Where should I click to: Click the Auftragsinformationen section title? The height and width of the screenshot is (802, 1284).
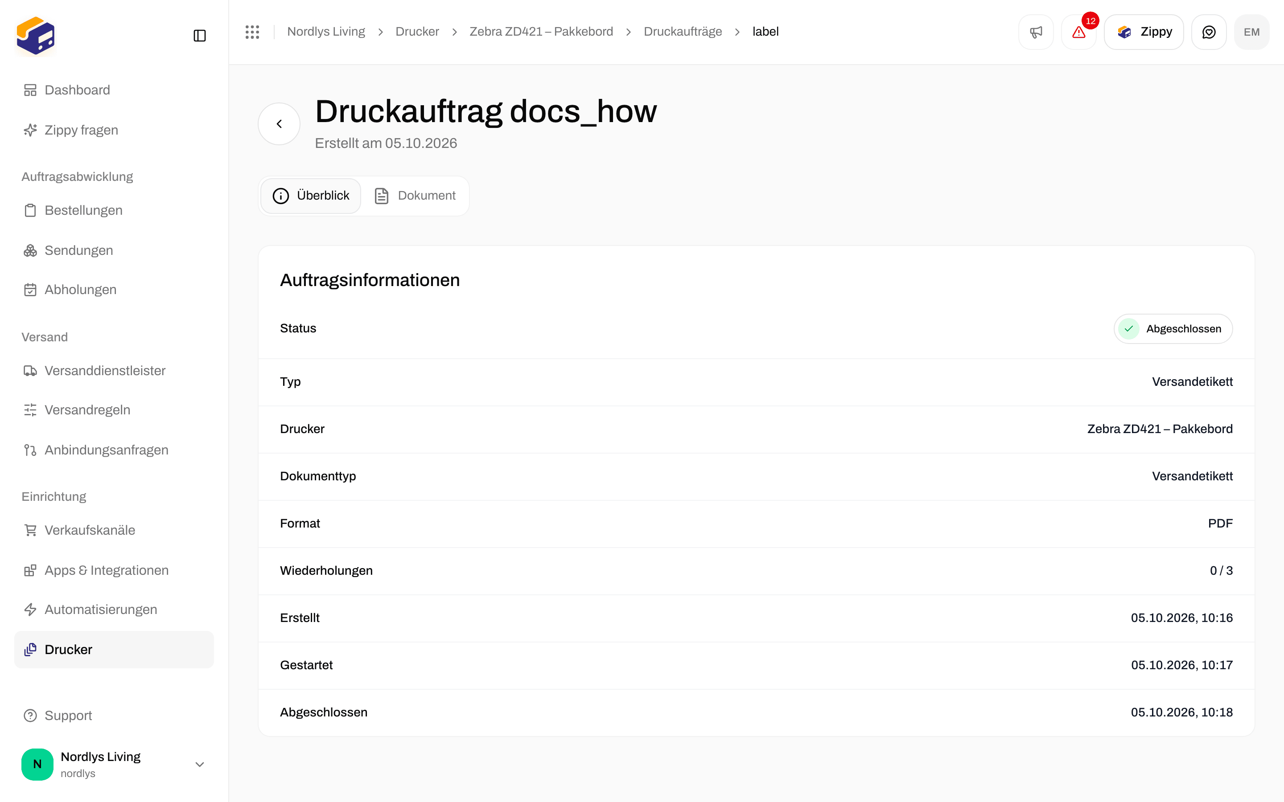370,280
